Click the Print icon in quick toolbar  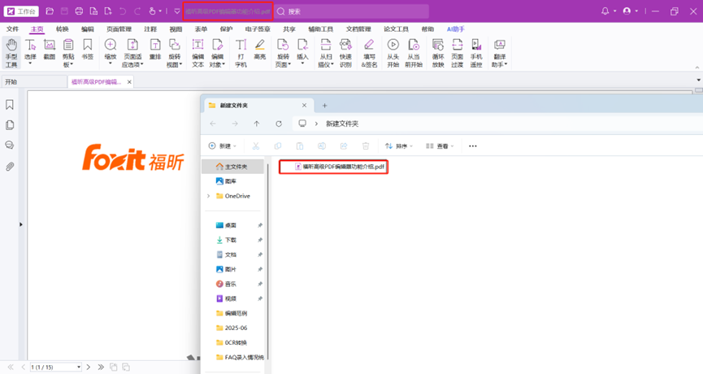[x=79, y=11]
